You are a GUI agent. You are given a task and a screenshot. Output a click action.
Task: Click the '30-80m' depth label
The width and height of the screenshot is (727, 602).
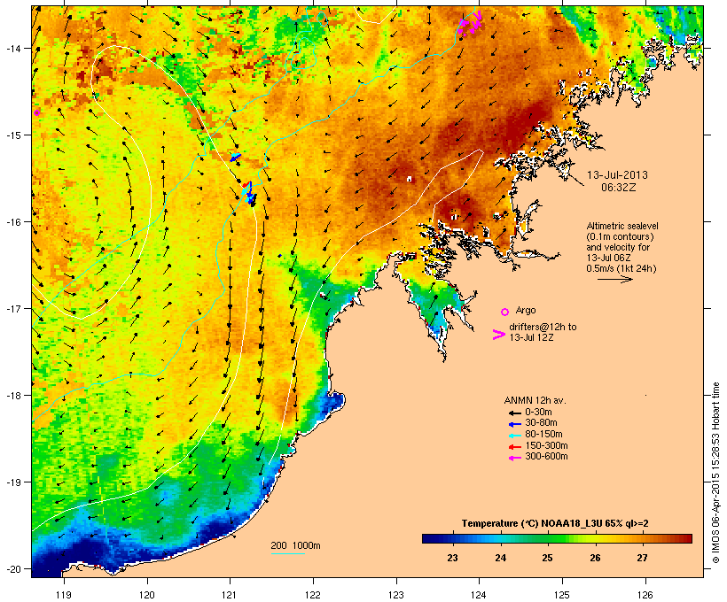[541, 423]
